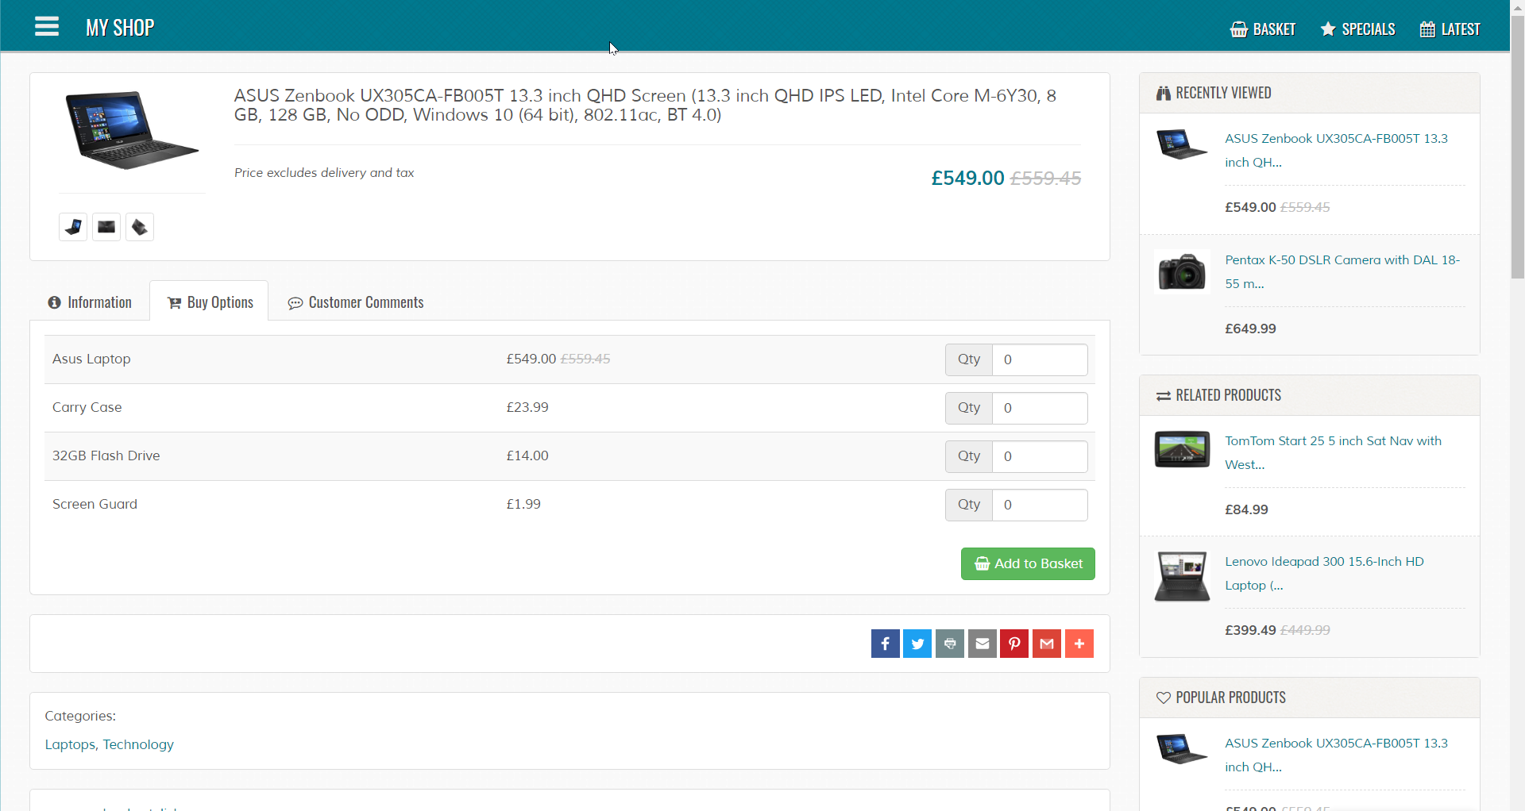Click the Add to Basket button
Screen dimensions: 1525x811
pos(1028,563)
